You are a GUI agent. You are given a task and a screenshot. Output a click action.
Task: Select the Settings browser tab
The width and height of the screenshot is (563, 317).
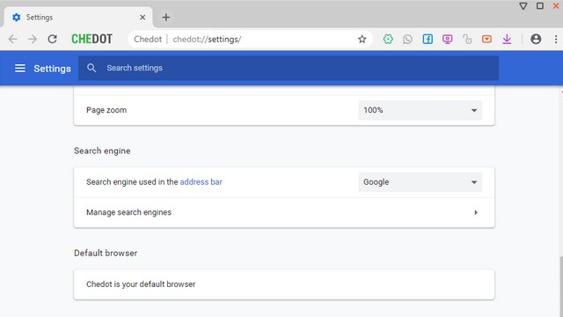tap(78, 18)
